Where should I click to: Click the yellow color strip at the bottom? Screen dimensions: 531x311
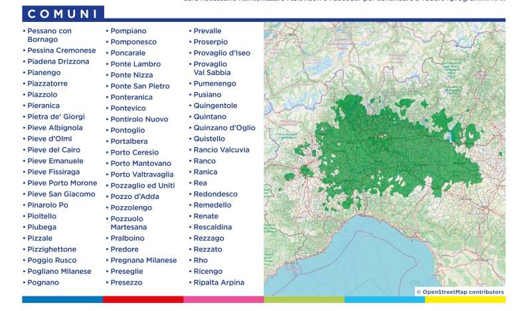[x=465, y=300]
